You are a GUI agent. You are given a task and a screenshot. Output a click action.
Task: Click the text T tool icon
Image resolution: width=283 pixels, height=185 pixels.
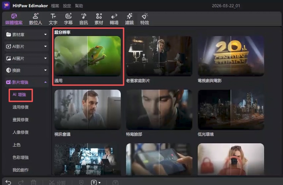(94, 183)
